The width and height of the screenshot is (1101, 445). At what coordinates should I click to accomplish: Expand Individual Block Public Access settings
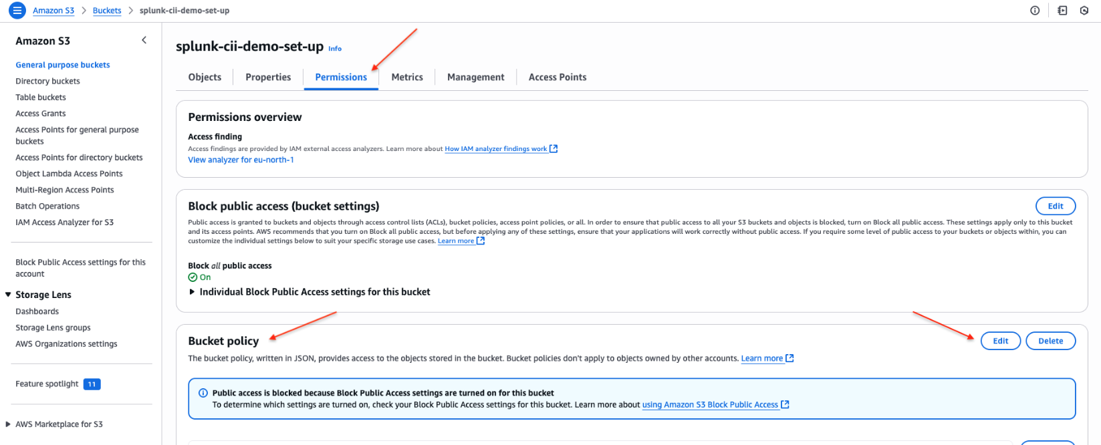tap(193, 292)
